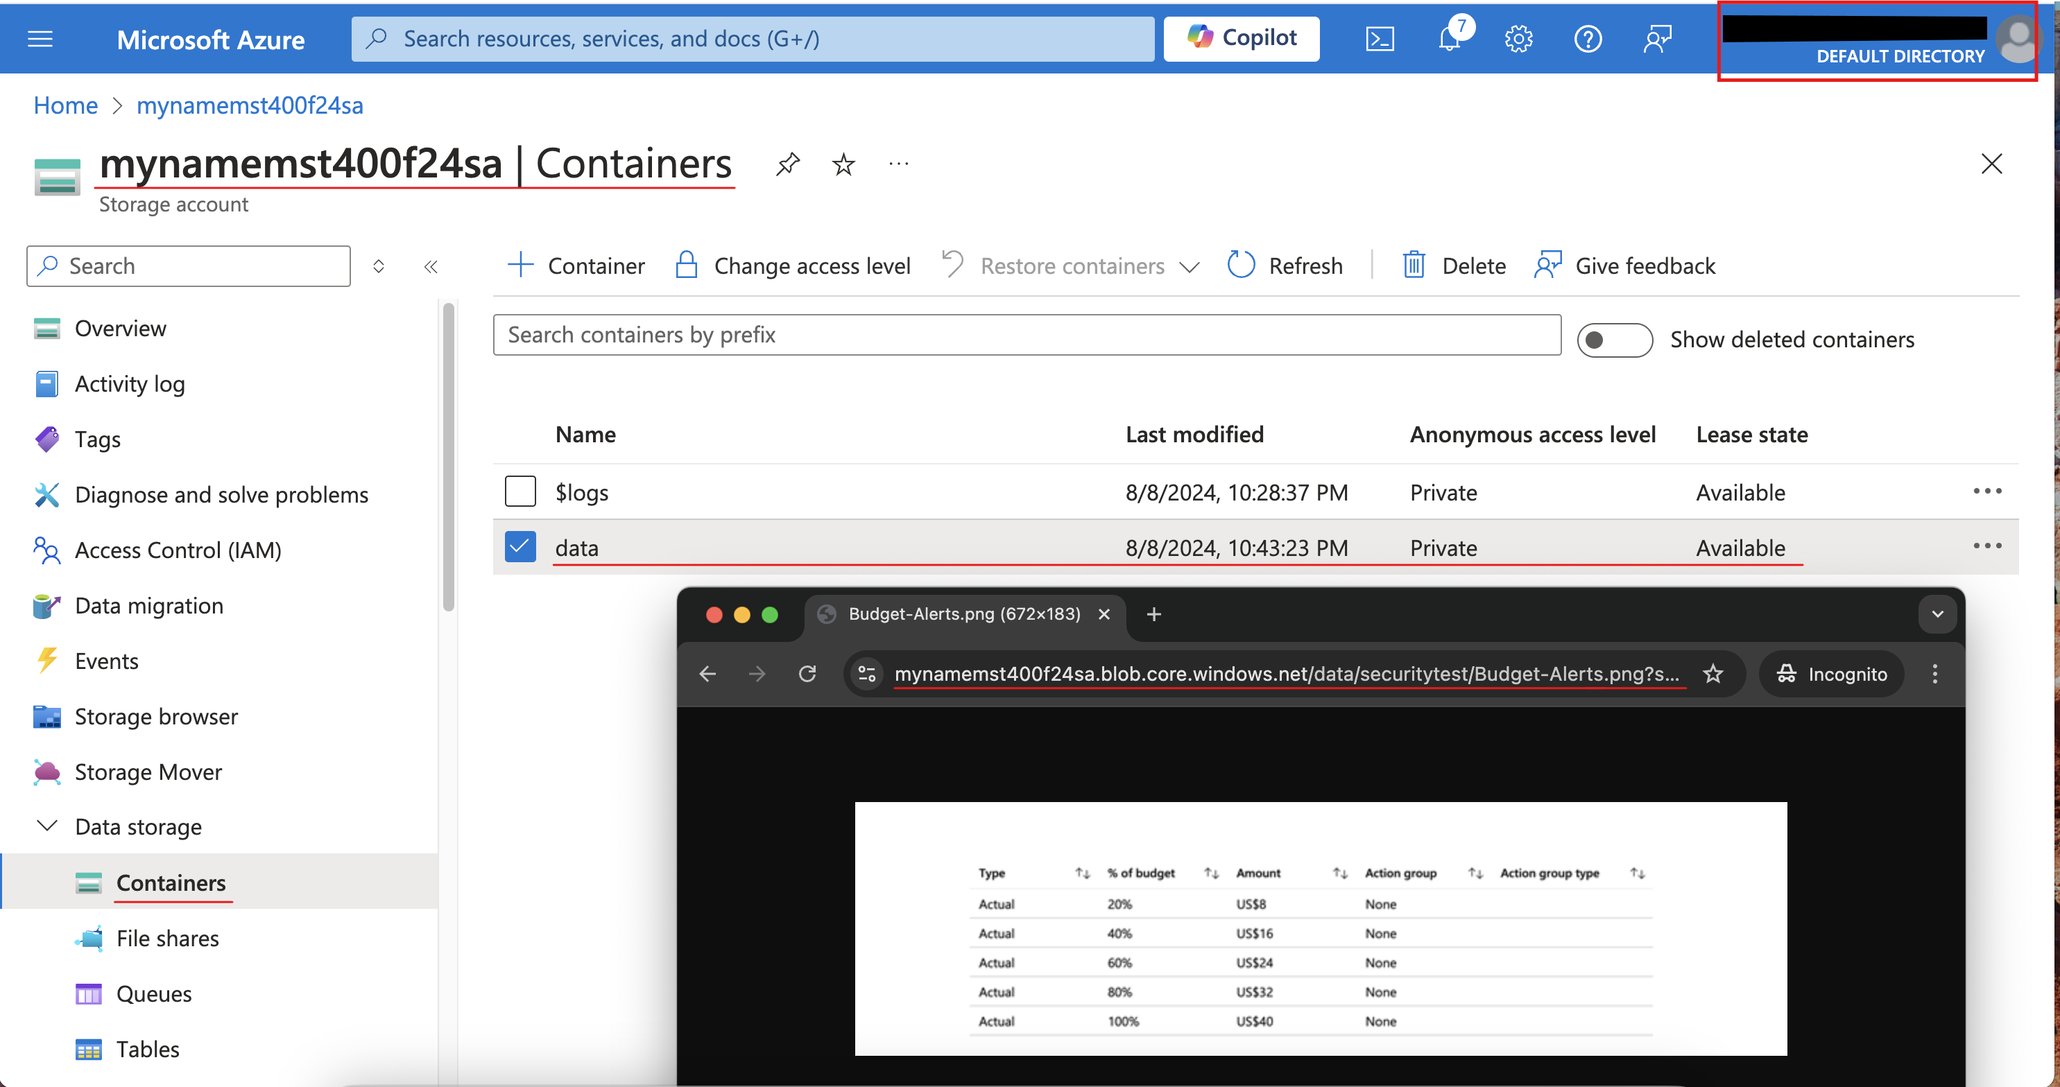Click the global search resources field

pyautogui.click(x=753, y=38)
